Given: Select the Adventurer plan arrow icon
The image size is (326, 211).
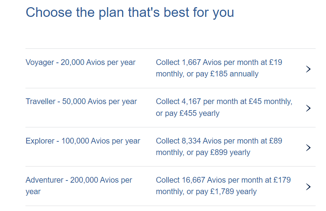Looking at the screenshot, I should 308,187.
